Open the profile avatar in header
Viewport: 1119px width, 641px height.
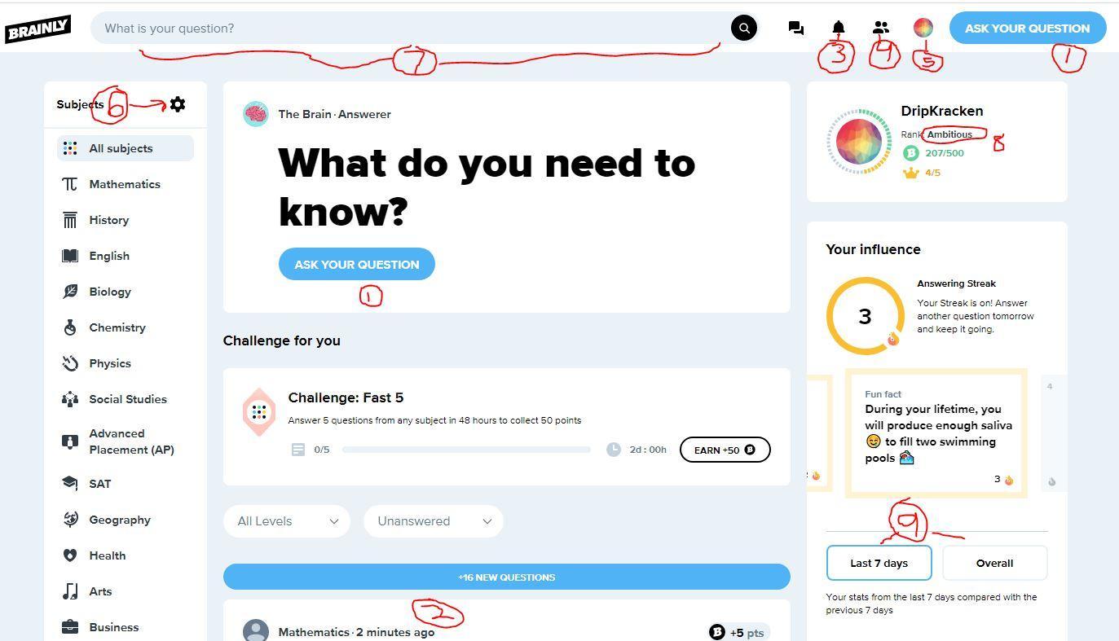click(923, 29)
